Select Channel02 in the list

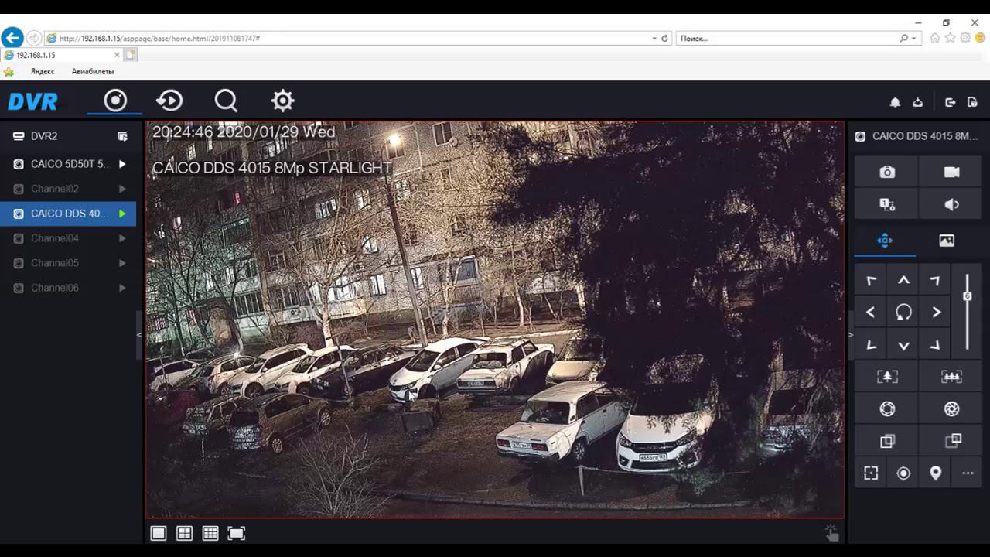[55, 189]
